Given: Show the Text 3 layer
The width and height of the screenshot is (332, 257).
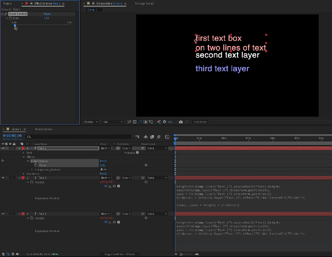Looking at the screenshot, I should pyautogui.click(x=2, y=214).
